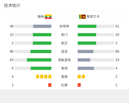129x103 pixels.
Task: Click the 红牌 row label
Action: [x=64, y=85]
